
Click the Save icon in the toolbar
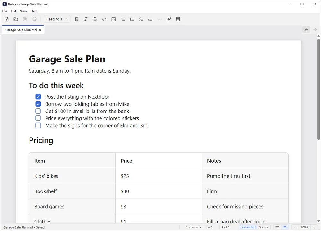[x=25, y=19]
